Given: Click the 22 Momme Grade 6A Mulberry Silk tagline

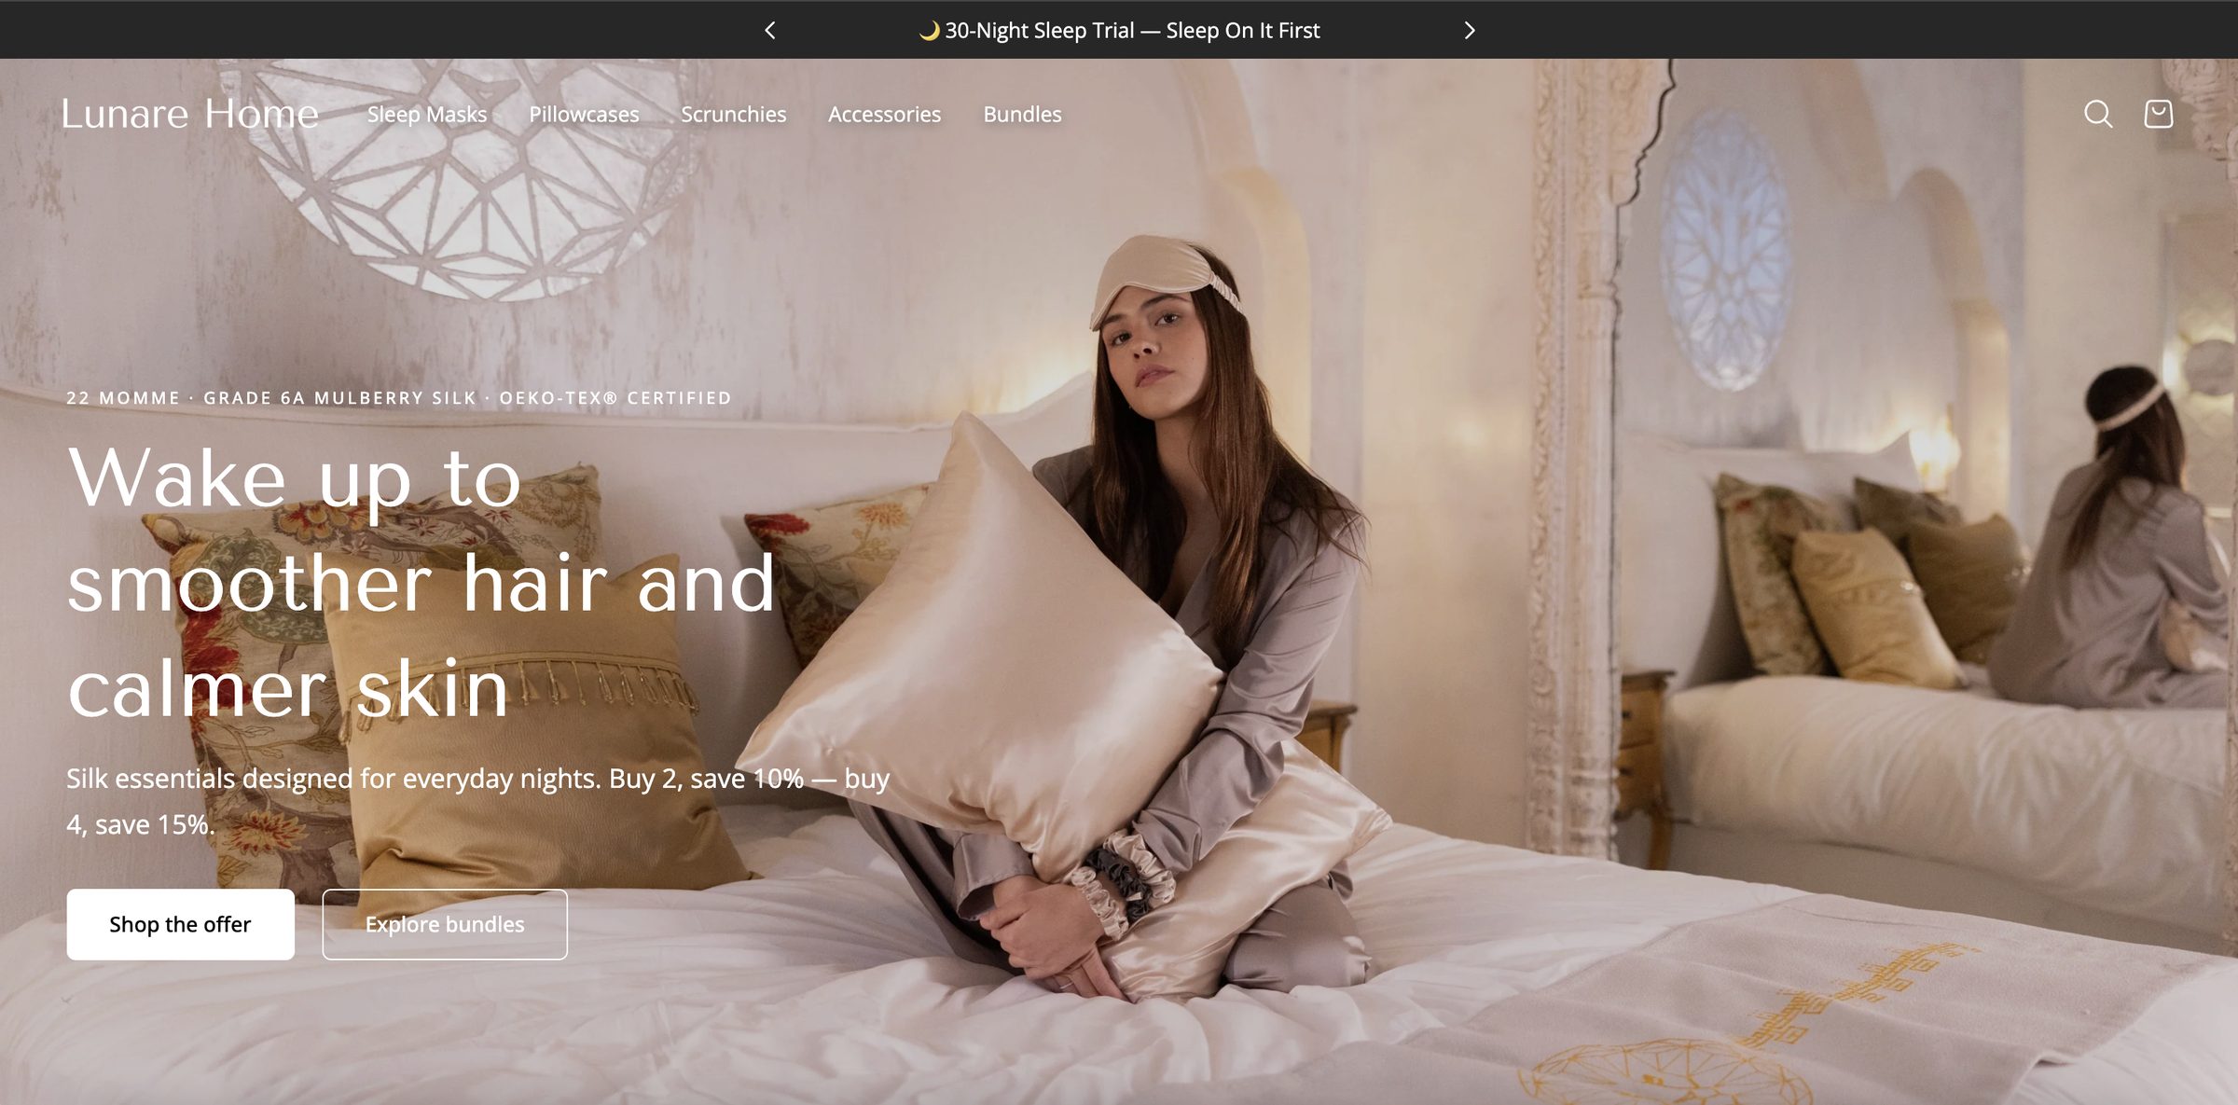Looking at the screenshot, I should tap(399, 398).
